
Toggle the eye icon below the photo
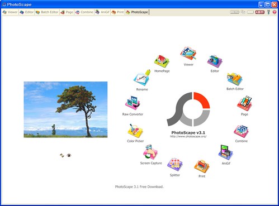[69, 155]
